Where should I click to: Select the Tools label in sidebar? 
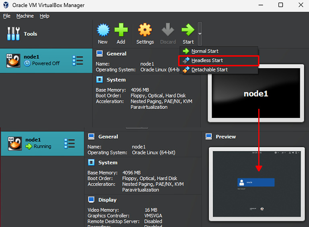coord(30,34)
